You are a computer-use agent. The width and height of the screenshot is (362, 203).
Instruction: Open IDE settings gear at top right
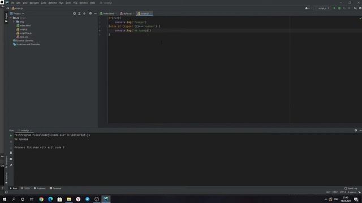360,8
